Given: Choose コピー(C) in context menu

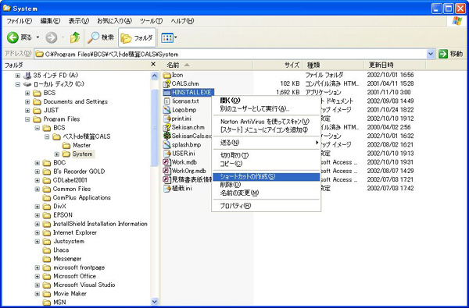Looking at the screenshot, I should pyautogui.click(x=266, y=164).
